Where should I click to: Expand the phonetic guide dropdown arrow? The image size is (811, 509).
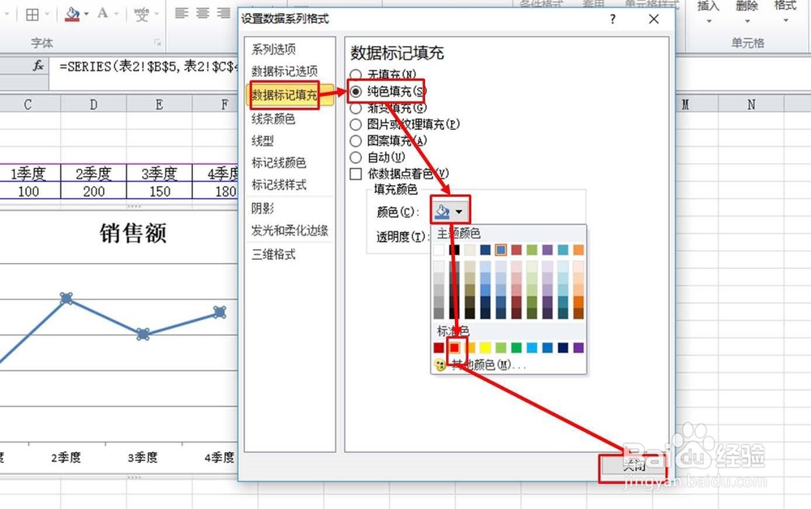click(156, 14)
